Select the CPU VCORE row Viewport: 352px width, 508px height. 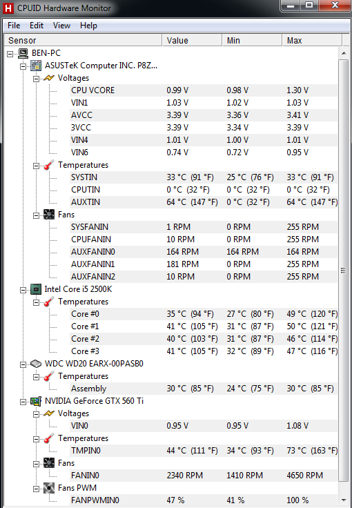click(204, 90)
